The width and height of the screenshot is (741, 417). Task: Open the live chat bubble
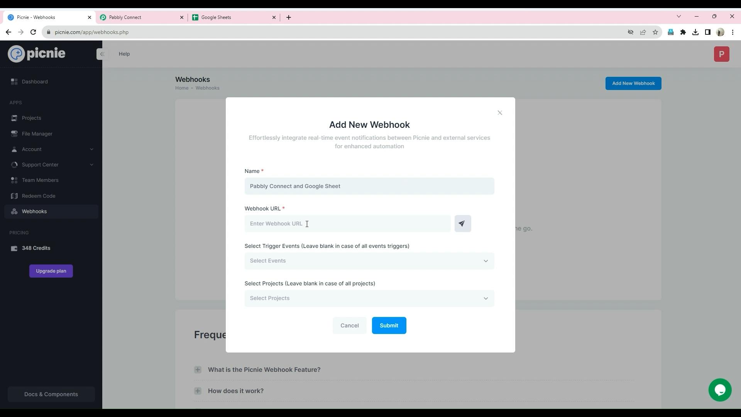pyautogui.click(x=720, y=390)
